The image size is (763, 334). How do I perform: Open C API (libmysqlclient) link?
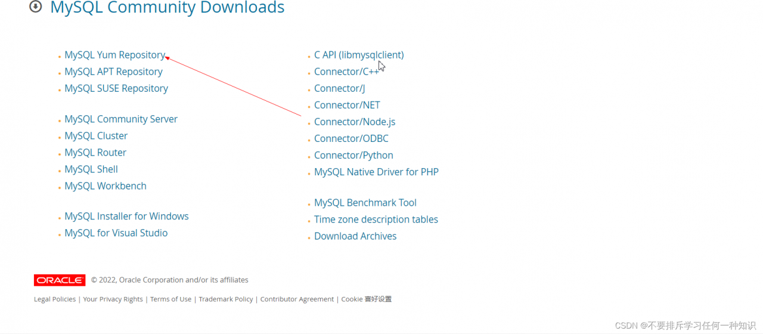coord(359,55)
